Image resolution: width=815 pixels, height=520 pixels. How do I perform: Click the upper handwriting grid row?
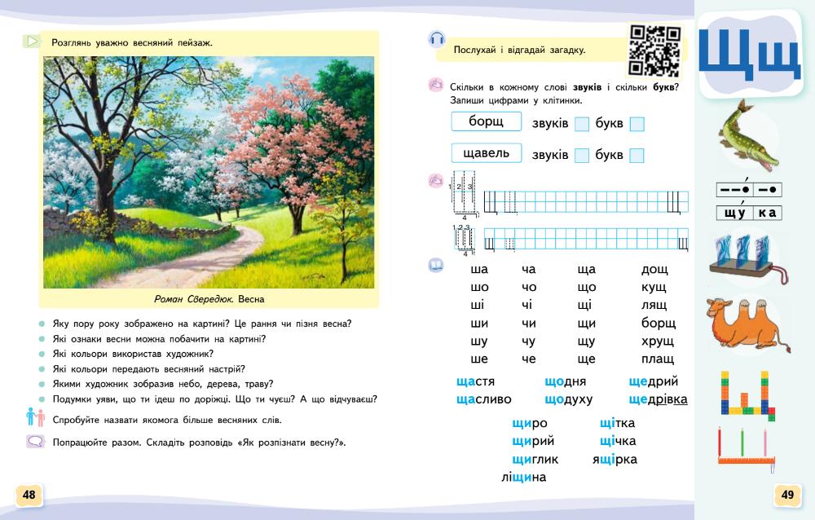pyautogui.click(x=586, y=202)
